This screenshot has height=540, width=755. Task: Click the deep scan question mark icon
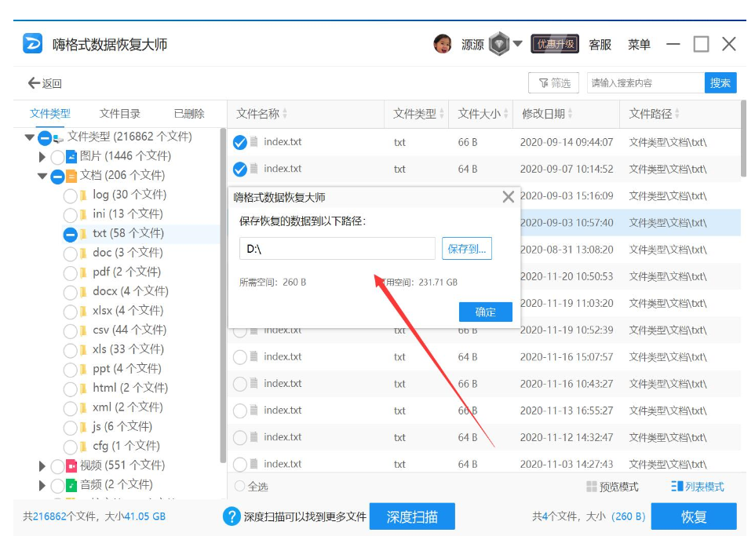click(232, 516)
